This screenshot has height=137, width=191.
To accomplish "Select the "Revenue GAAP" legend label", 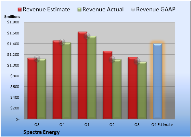I will pyautogui.click(x=156, y=9).
